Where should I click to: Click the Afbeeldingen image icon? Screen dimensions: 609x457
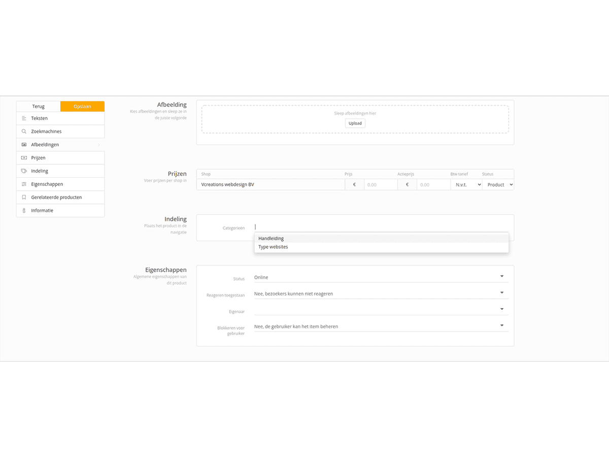24,145
